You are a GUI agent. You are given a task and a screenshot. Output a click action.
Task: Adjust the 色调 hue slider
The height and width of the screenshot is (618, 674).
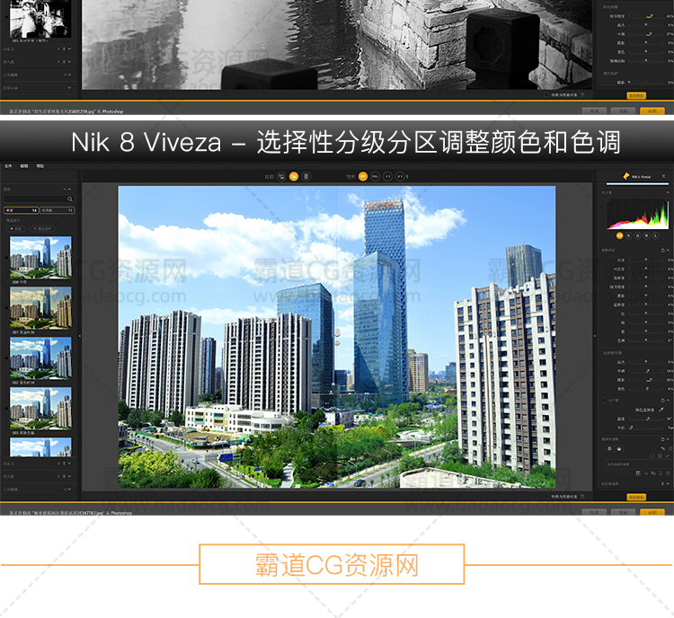(x=645, y=340)
